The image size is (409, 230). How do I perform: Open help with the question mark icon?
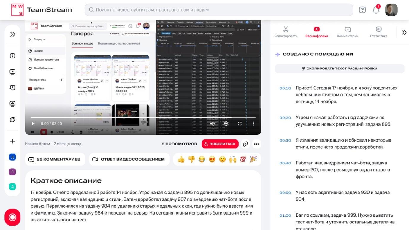tap(362, 10)
